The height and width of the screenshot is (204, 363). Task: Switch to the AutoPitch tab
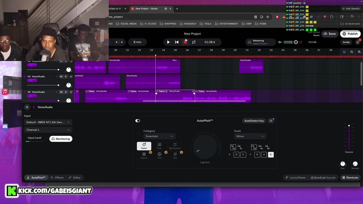36,178
